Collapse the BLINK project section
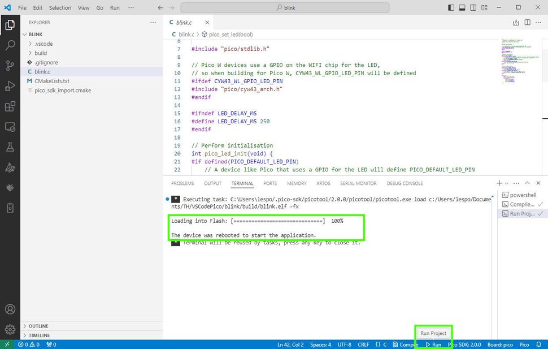Image resolution: width=548 pixels, height=349 pixels. point(36,35)
